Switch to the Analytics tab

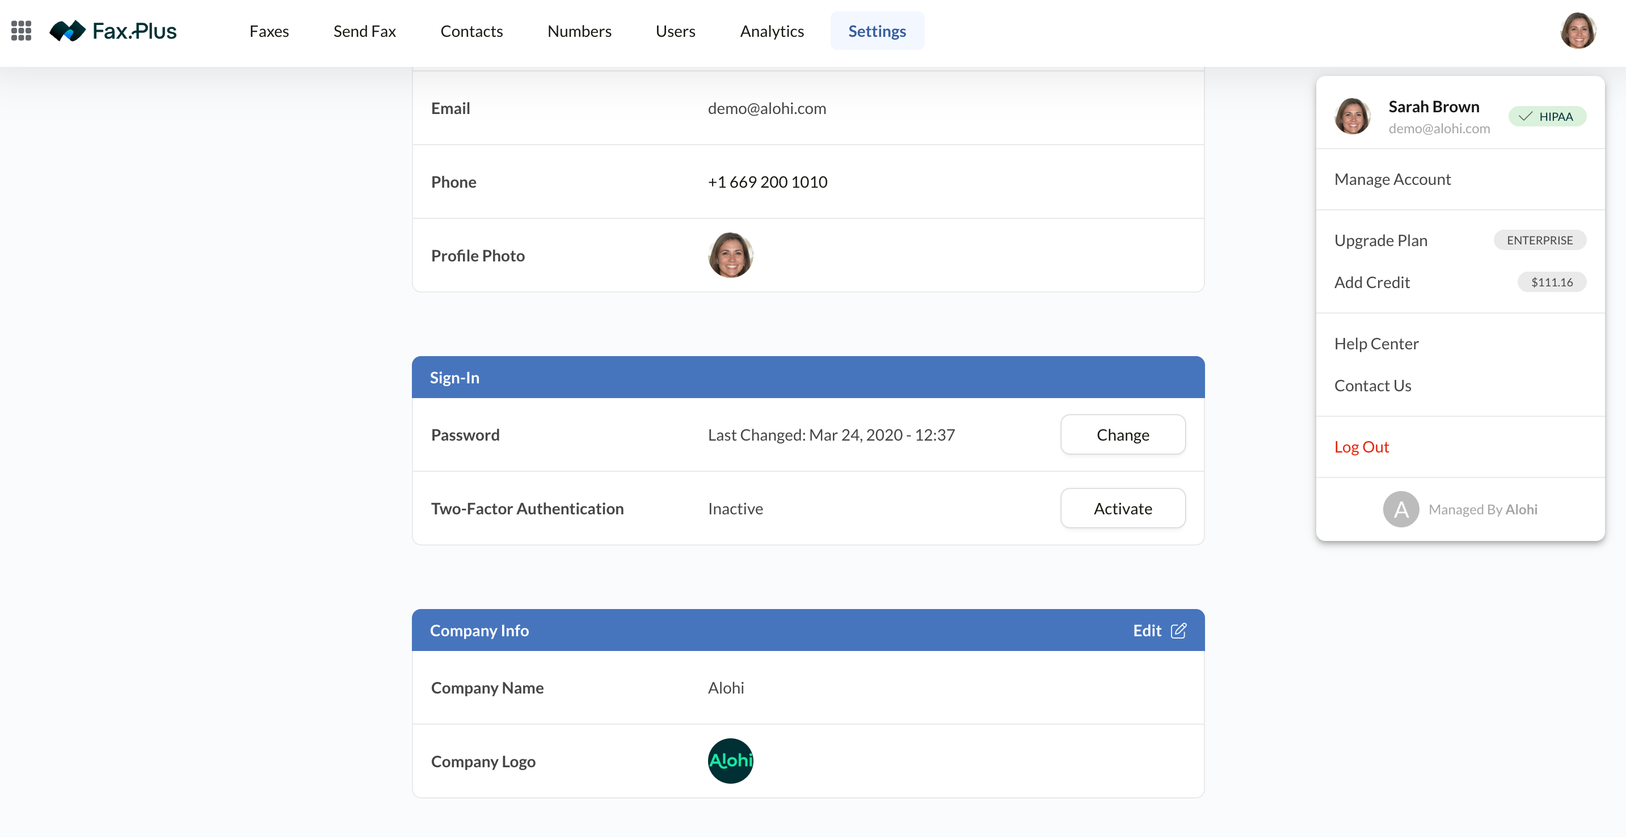(x=772, y=31)
